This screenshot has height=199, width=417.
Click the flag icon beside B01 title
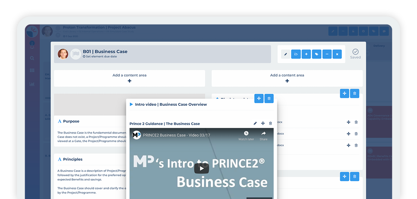[x=75, y=54]
